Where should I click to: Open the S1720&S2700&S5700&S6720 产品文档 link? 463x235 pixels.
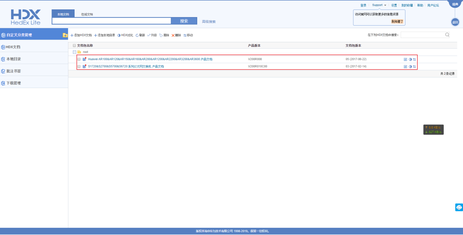126,67
